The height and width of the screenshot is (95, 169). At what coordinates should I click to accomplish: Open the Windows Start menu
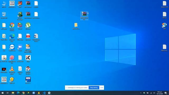pos(2,93)
